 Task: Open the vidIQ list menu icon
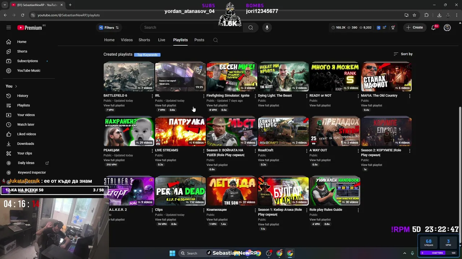tap(385, 28)
